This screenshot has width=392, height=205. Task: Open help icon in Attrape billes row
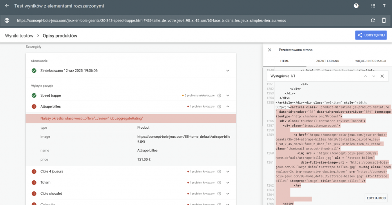click(x=219, y=106)
